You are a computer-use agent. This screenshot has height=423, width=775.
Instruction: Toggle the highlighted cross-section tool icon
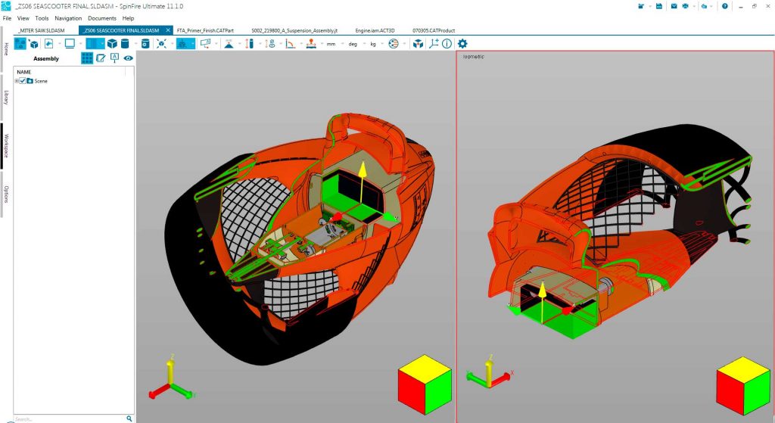coord(183,43)
